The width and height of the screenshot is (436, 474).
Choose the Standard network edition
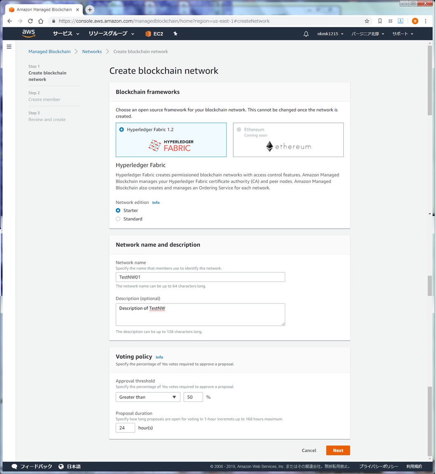[x=118, y=219]
